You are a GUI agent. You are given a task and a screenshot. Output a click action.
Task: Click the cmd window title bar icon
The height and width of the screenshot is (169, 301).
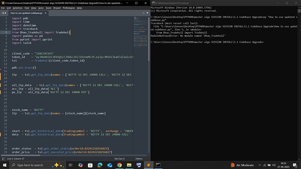coord(154,3)
